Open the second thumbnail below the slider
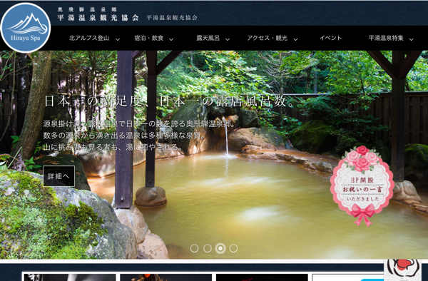 click(166, 277)
